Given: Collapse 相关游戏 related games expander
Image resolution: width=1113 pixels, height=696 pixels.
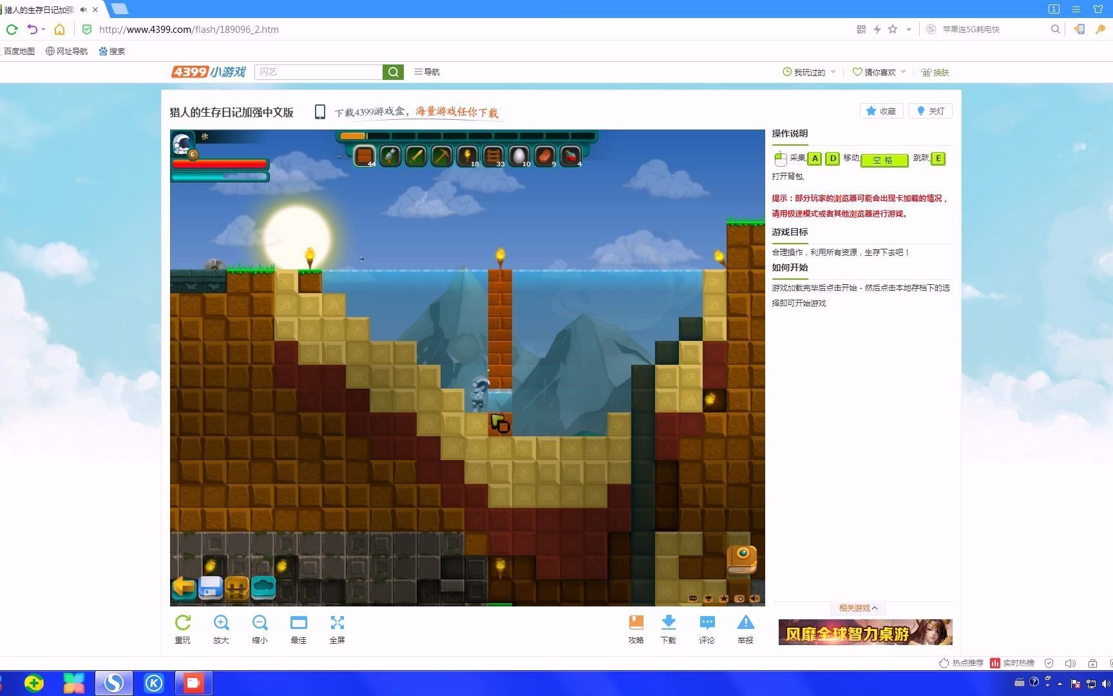Looking at the screenshot, I should point(858,608).
